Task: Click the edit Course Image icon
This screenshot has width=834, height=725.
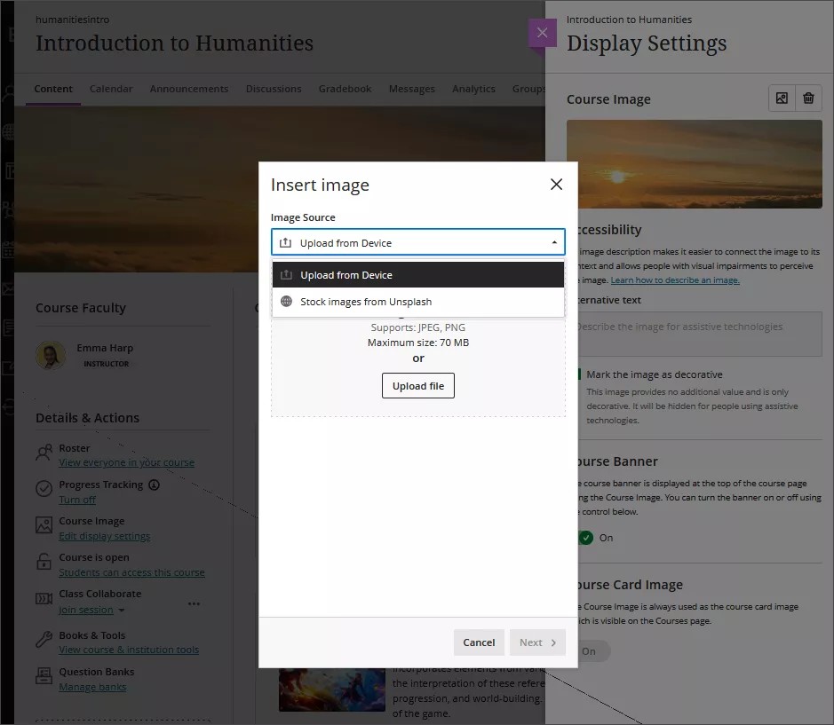Action: click(781, 98)
